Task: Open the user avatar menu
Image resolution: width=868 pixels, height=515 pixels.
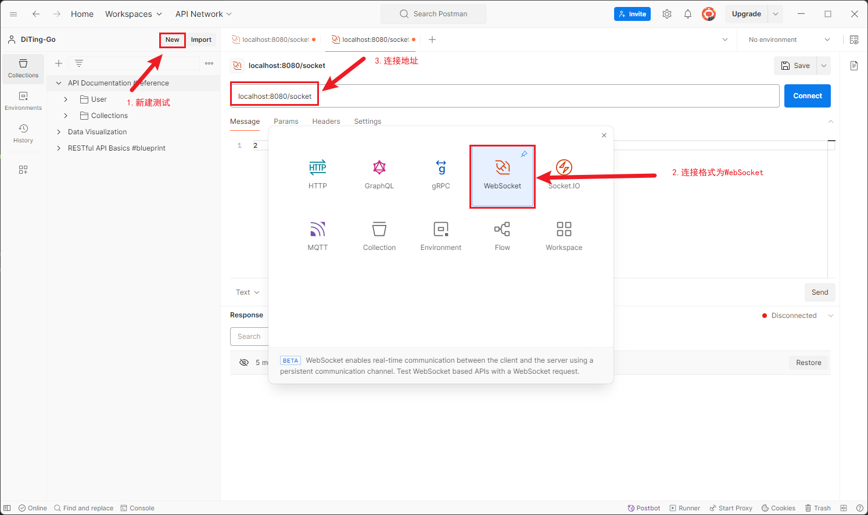Action: [709, 14]
